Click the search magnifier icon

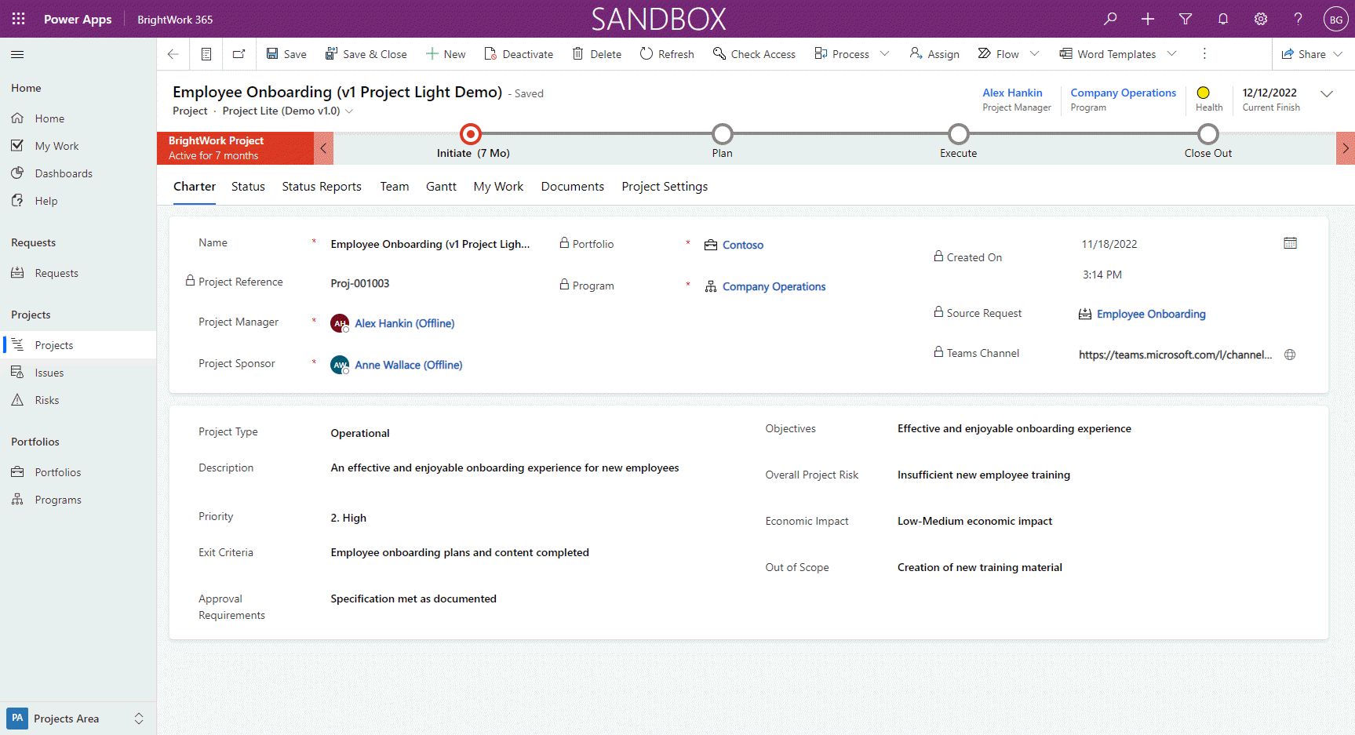[x=1109, y=18]
